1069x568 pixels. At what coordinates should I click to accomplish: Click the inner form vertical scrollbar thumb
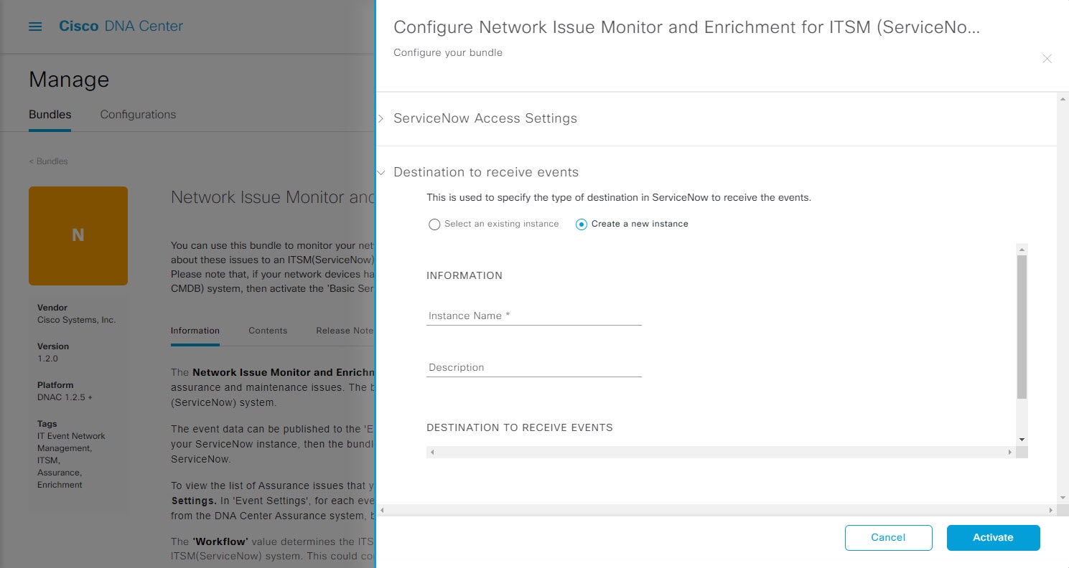(1022, 326)
